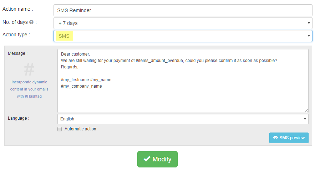Click the Message label
The height and width of the screenshot is (171, 315).
17,53
